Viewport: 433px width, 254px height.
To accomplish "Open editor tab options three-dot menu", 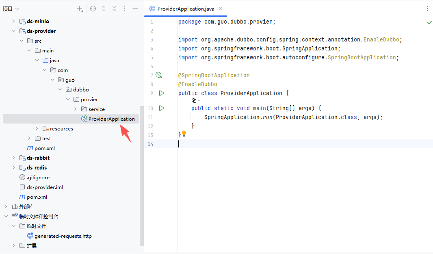I will pyautogui.click(x=427, y=9).
